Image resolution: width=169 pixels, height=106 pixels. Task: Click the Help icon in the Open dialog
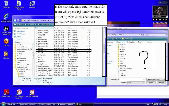[x=165, y=39]
